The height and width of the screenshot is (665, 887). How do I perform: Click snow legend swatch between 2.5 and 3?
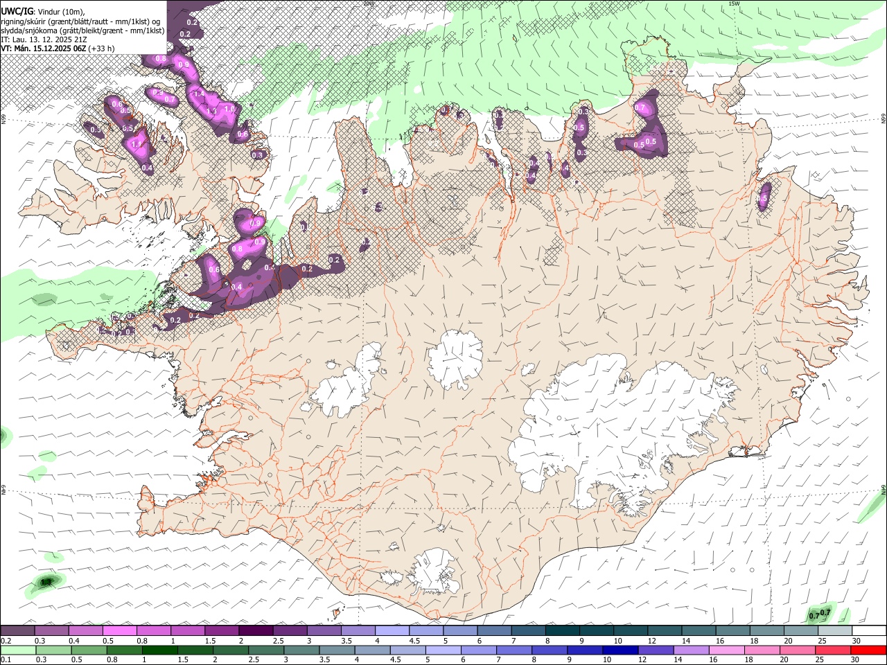click(x=290, y=630)
